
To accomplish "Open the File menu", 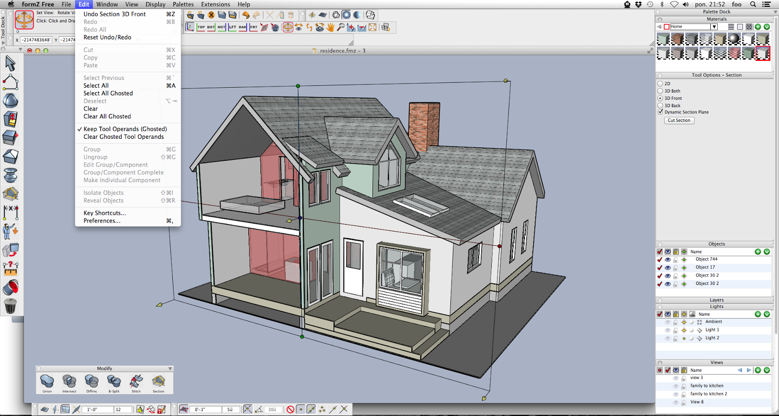I will click(x=66, y=4).
